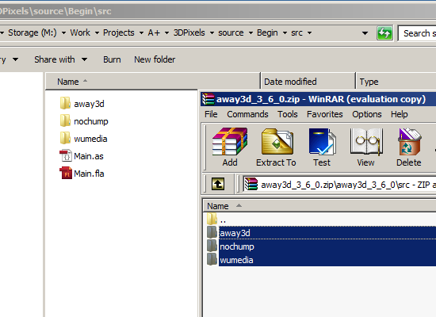Select the Main.fla Flash file icon
The height and width of the screenshot is (317, 436).
[x=66, y=173]
